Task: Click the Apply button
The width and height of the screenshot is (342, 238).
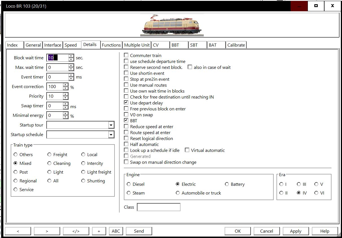Action: coord(295,231)
